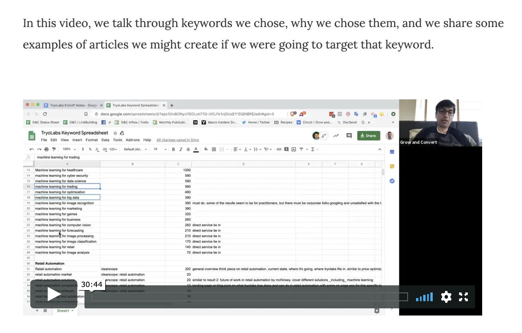522x333 pixels.
Task: Open the text color picker
Action: tap(196, 149)
